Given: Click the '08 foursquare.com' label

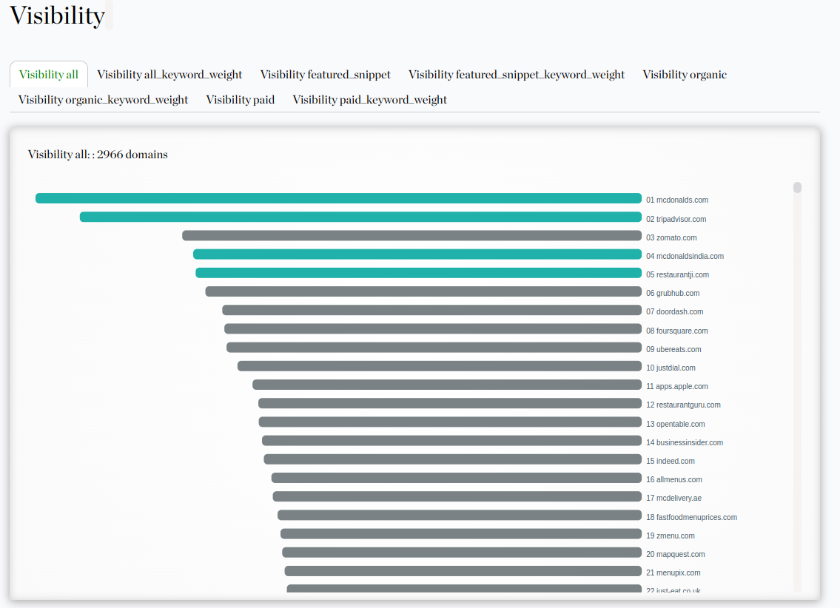Looking at the screenshot, I should [x=676, y=331].
